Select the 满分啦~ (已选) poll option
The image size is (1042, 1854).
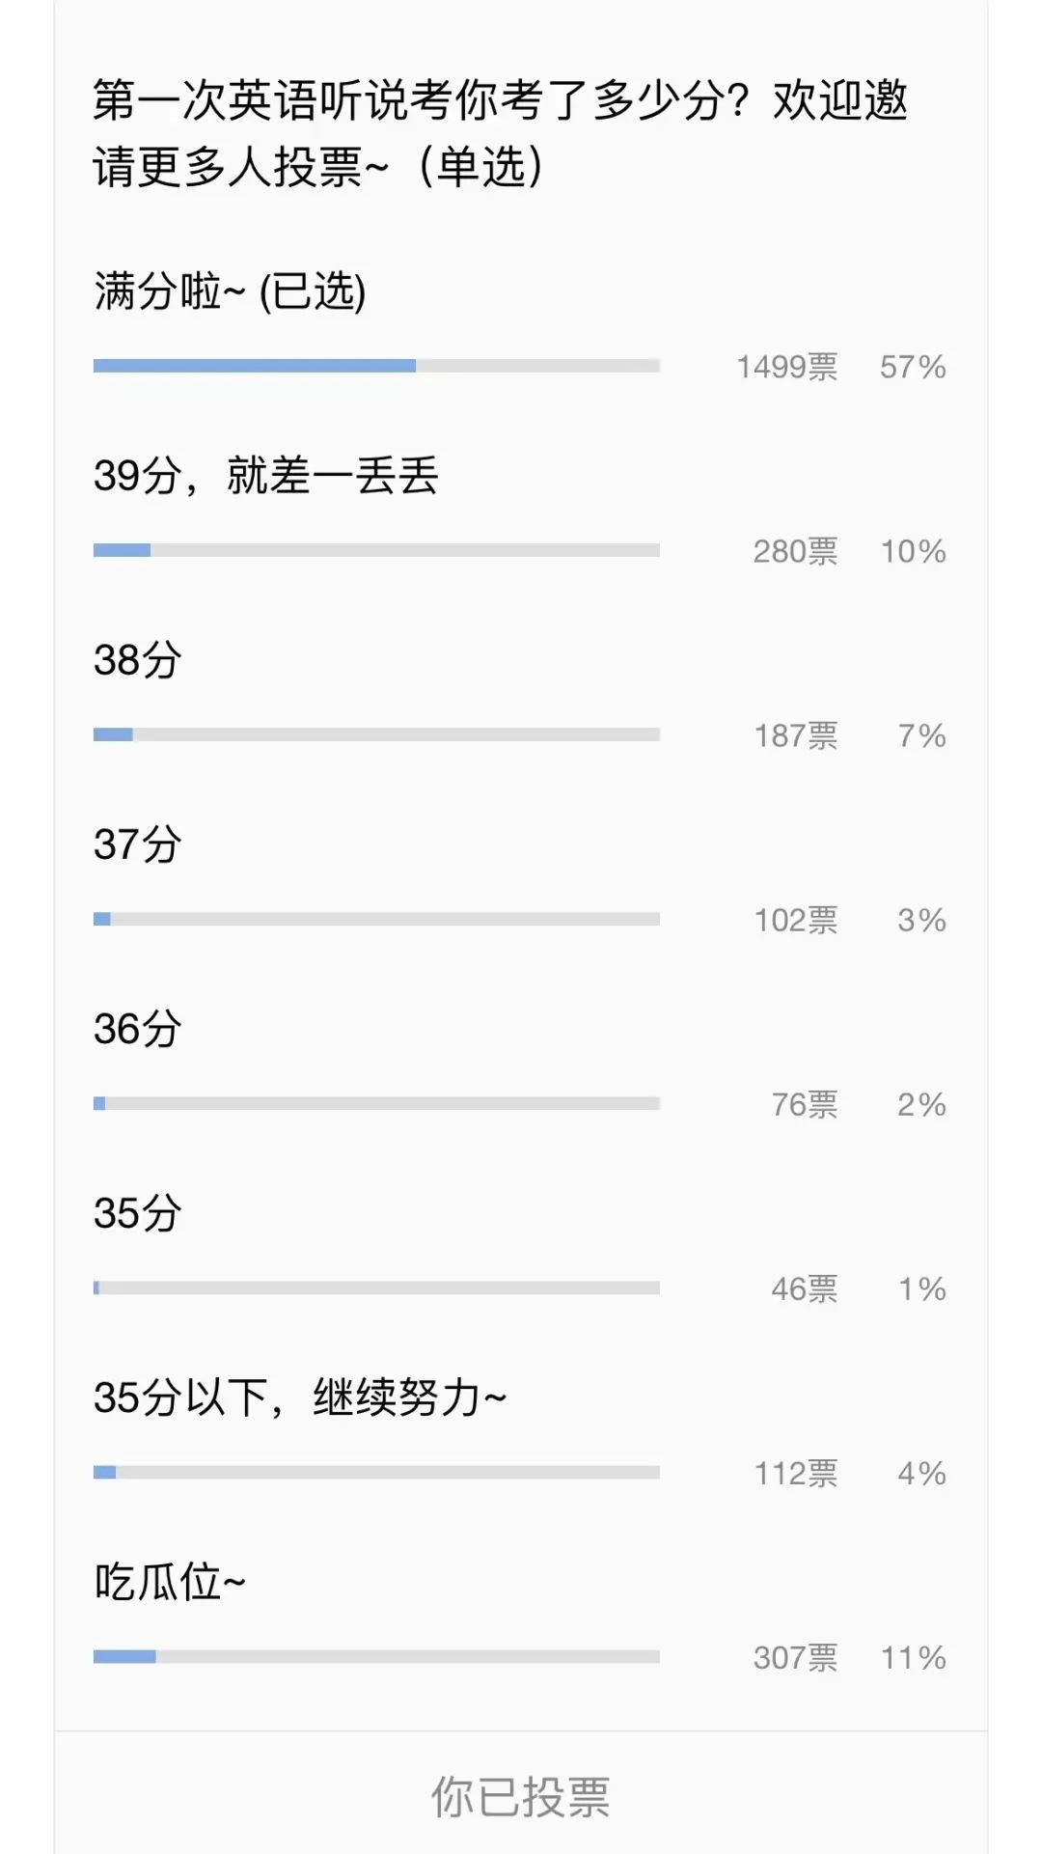[230, 291]
